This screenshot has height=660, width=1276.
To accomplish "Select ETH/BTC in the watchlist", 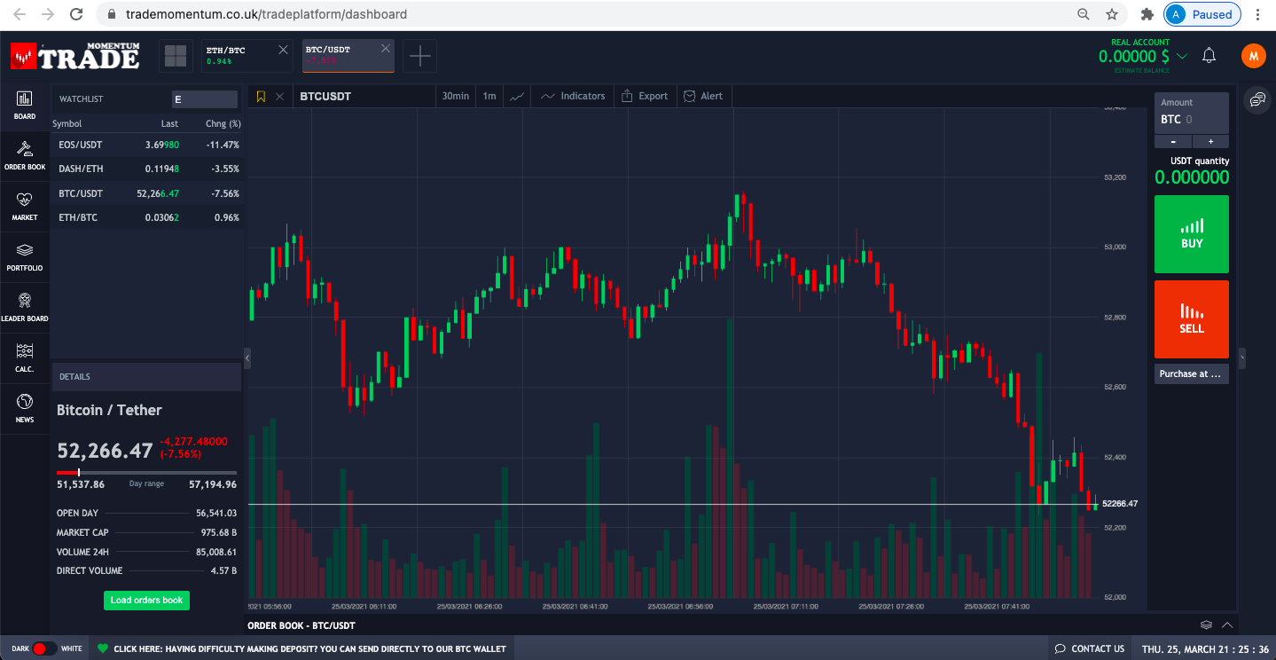I will (146, 217).
